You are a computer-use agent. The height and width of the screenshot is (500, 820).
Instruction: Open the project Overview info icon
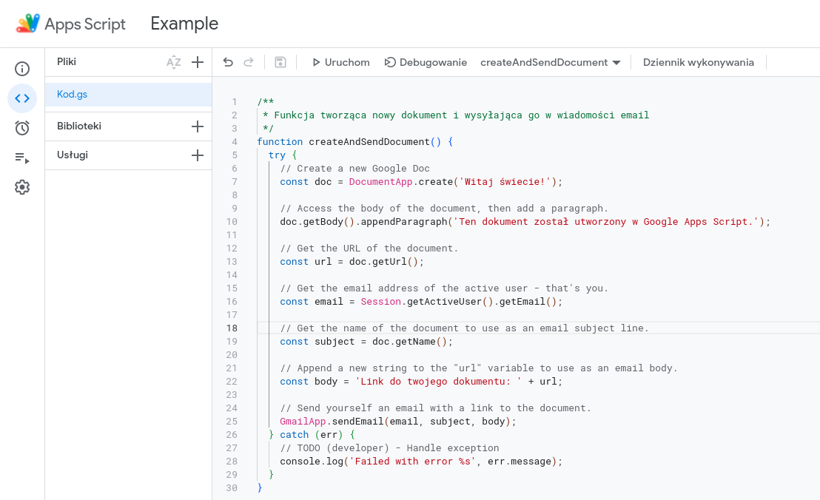click(x=22, y=68)
